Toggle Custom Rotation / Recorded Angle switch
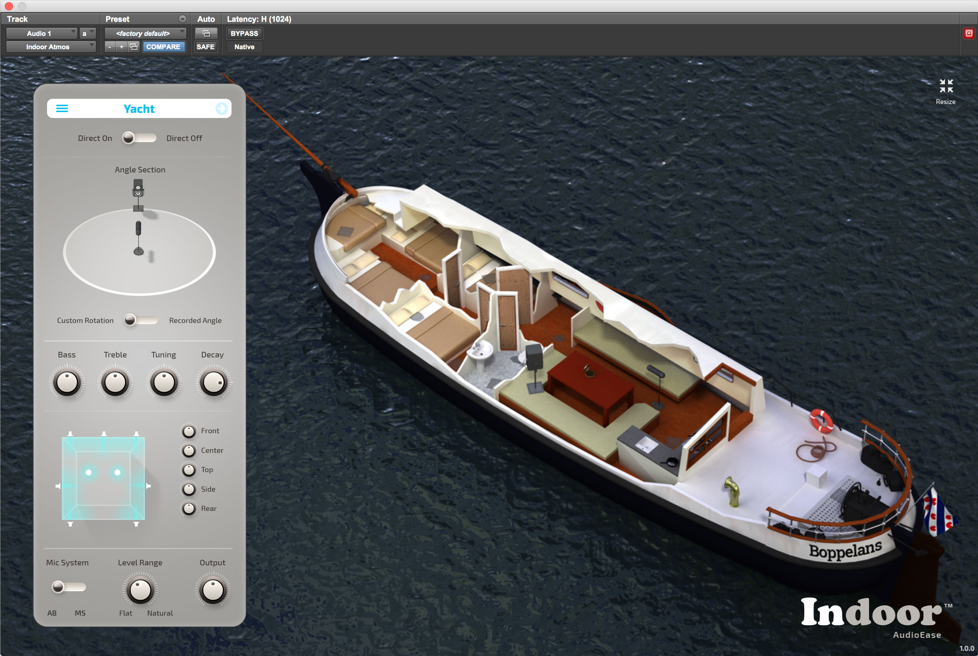The width and height of the screenshot is (978, 656). point(141,320)
